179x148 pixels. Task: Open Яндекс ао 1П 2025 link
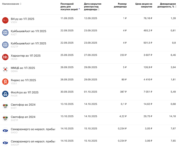(x=23, y=80)
